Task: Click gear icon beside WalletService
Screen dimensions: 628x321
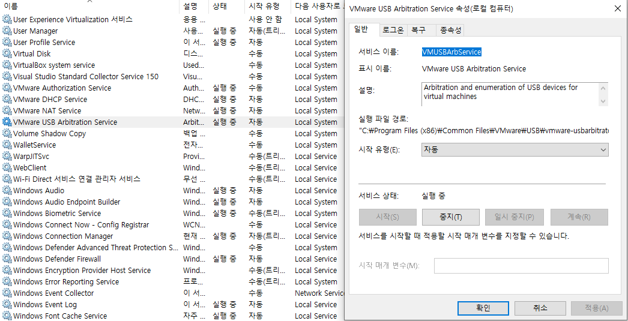Action: tap(7, 145)
